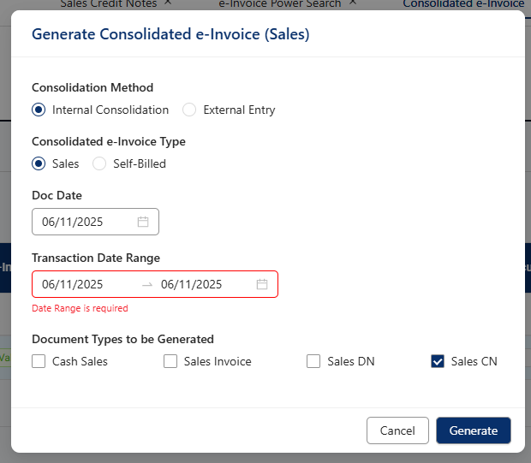Click the Doc Date input field
Screen dimensions: 531x463
[86, 222]
